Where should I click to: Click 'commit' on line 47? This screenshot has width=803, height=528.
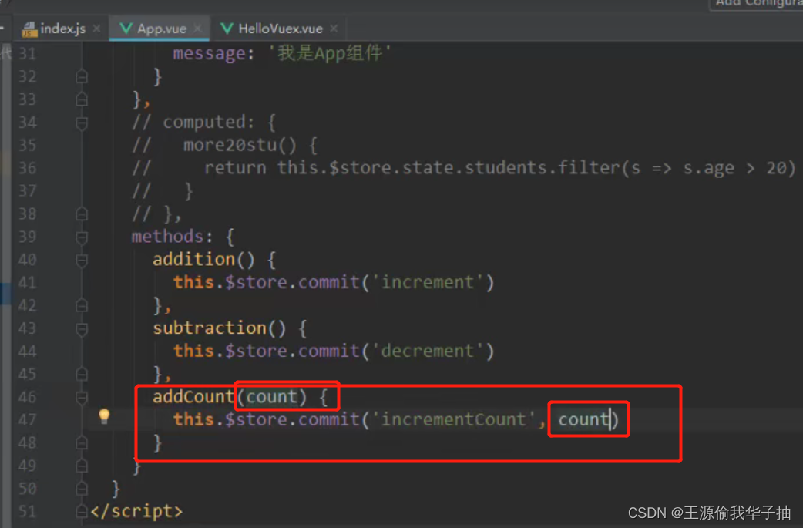tap(329, 420)
